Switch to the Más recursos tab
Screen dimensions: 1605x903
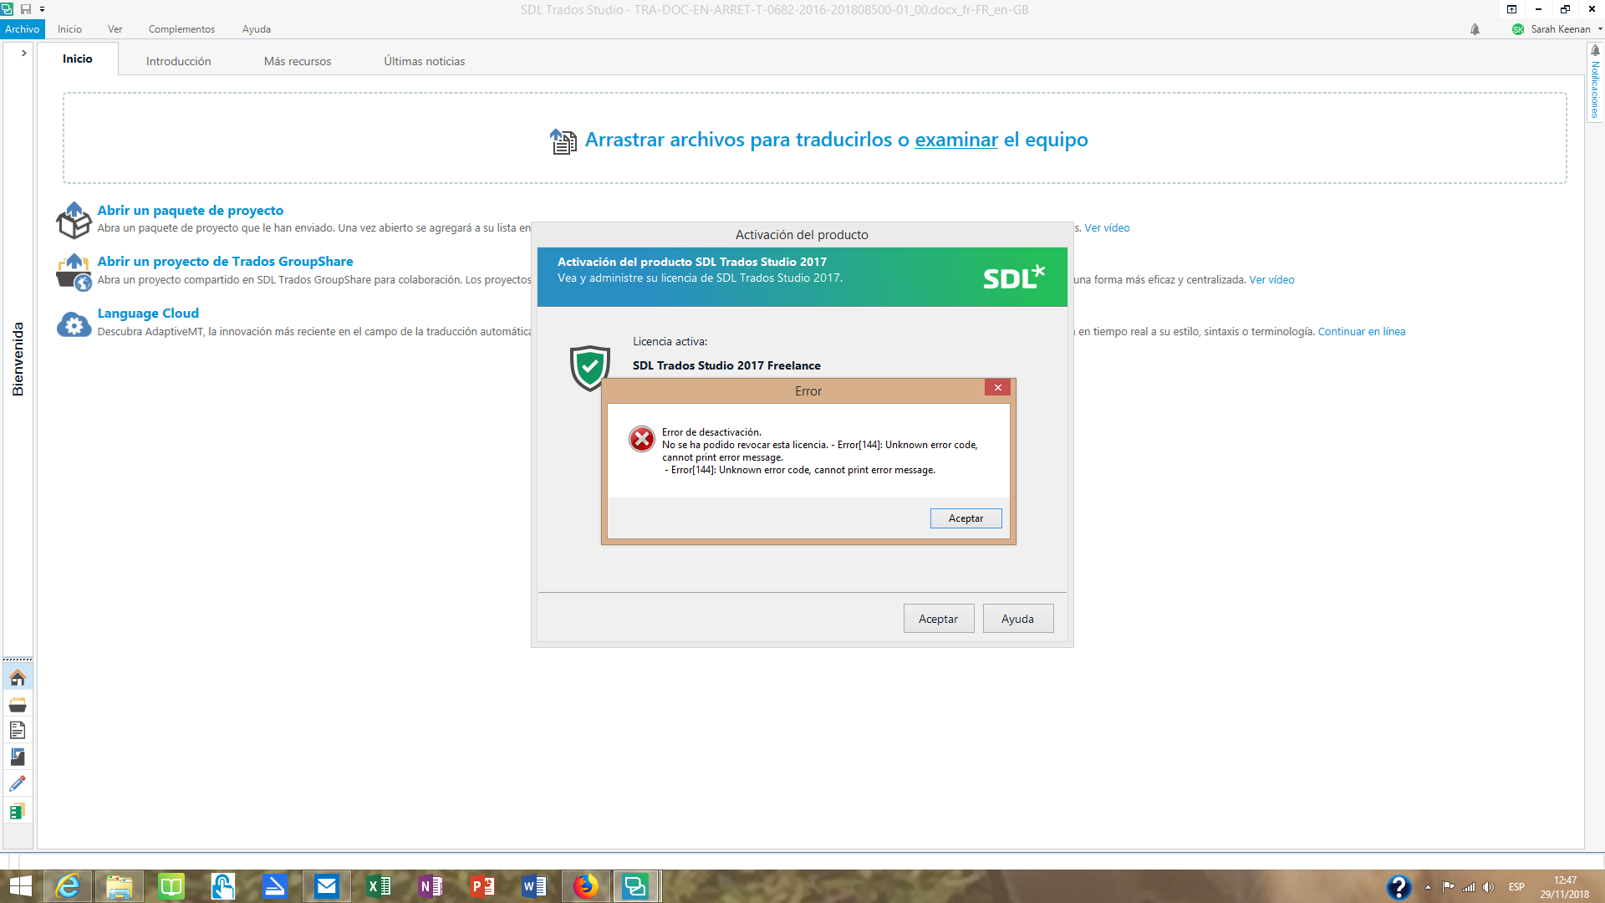(x=297, y=60)
